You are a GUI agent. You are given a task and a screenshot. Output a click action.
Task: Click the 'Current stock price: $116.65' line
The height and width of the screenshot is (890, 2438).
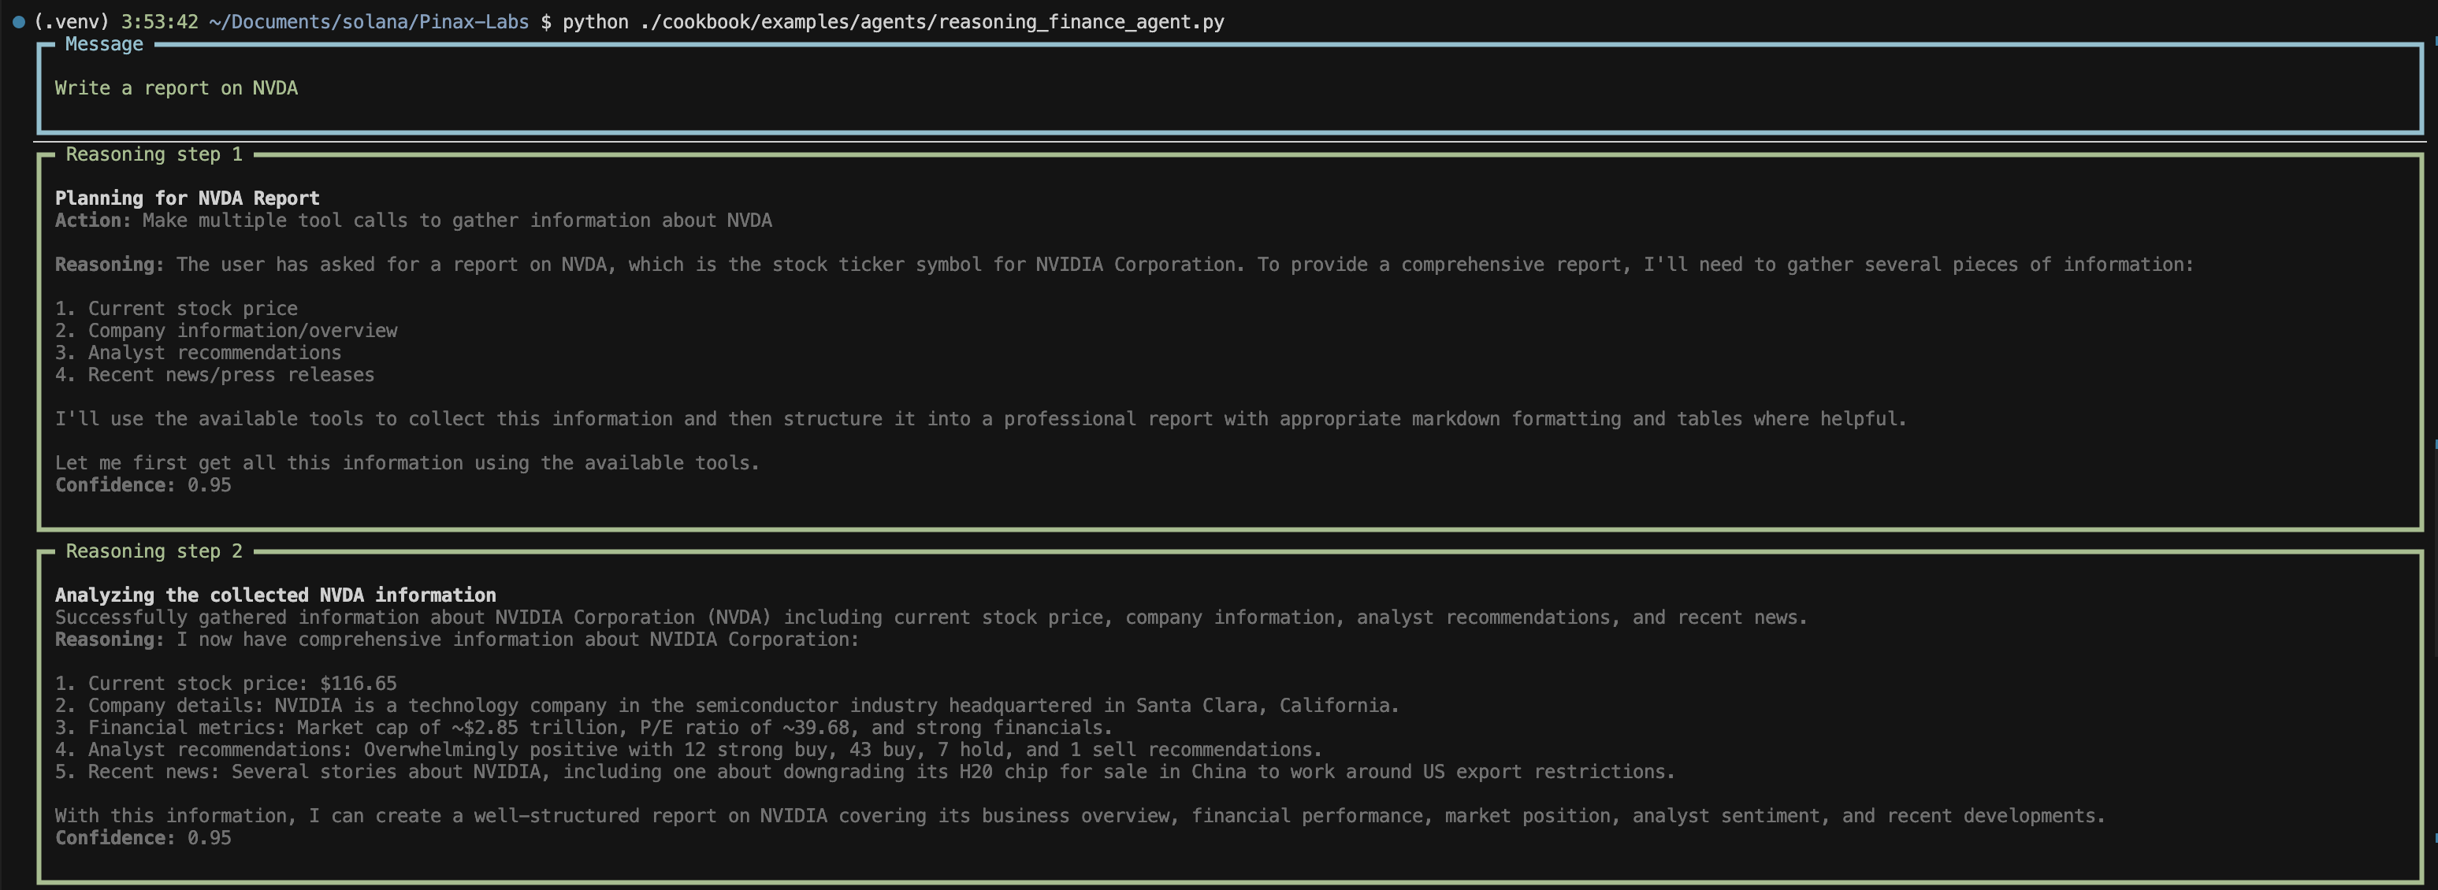226,684
